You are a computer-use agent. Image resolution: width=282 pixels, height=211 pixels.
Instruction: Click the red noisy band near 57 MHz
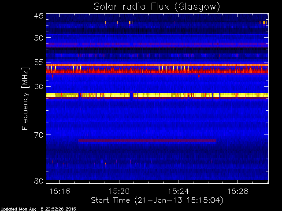coord(157,71)
